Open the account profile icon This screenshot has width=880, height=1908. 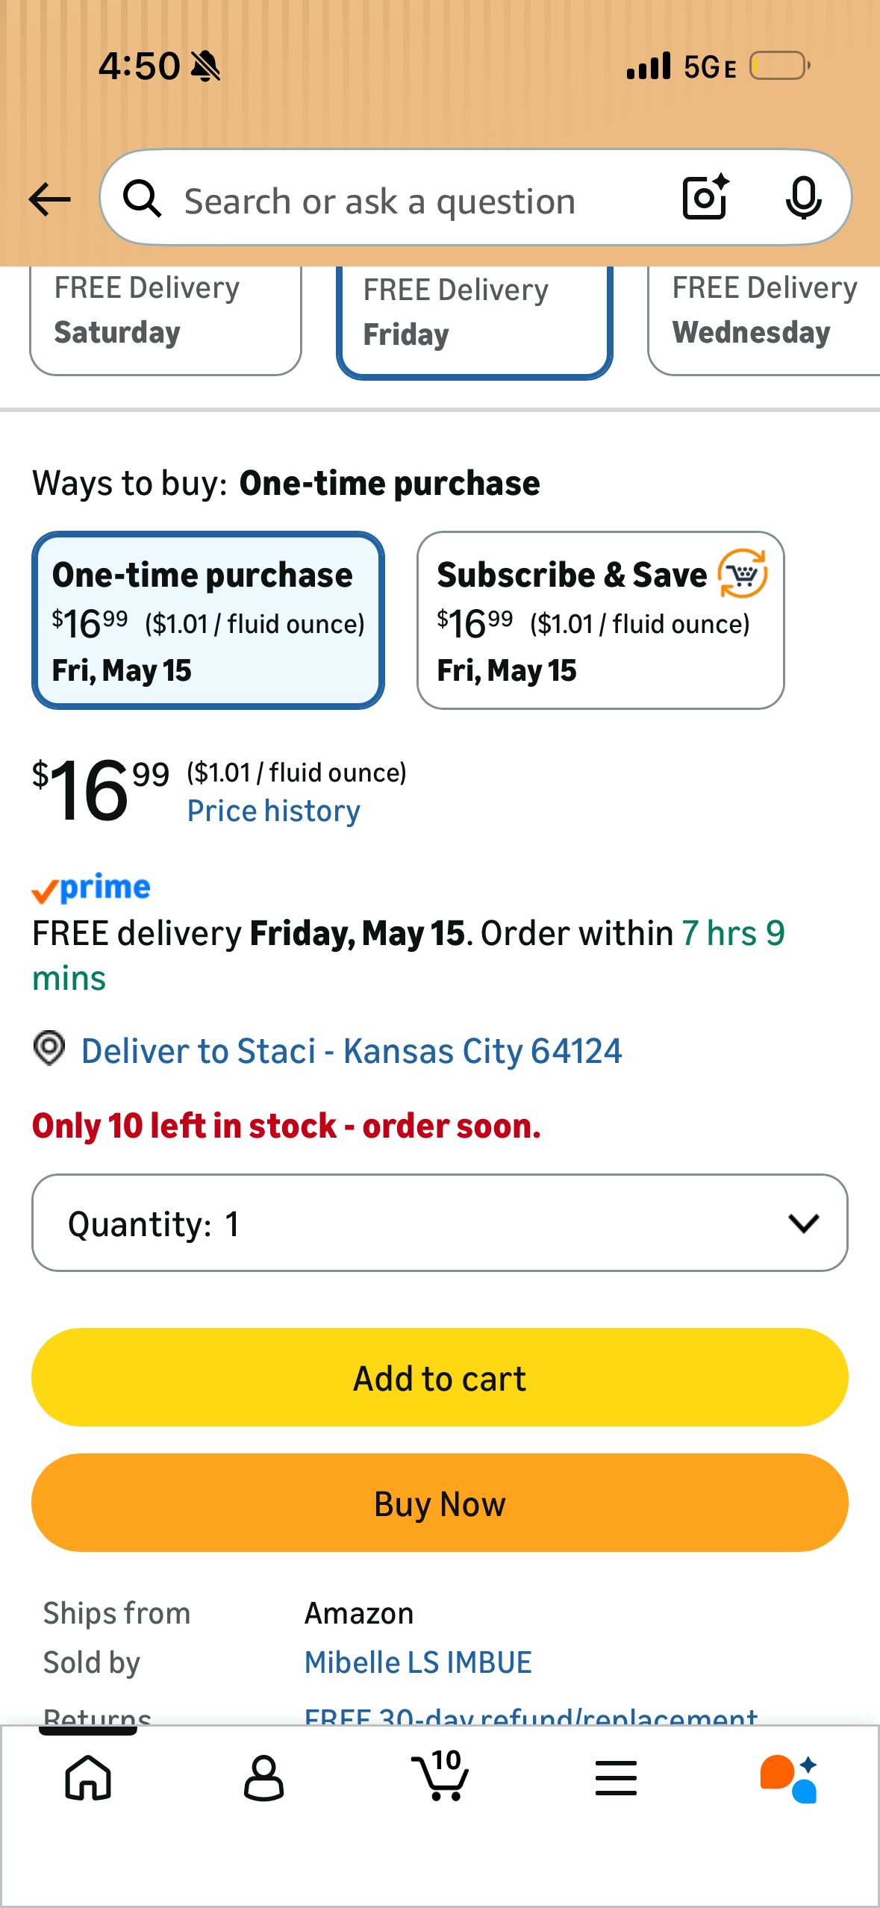pos(263,1778)
